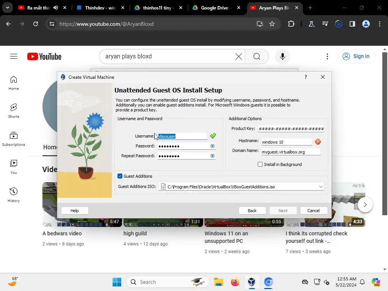Screen dimensions: 388x291
Task: Click the Next button in dialog
Action: point(283,211)
